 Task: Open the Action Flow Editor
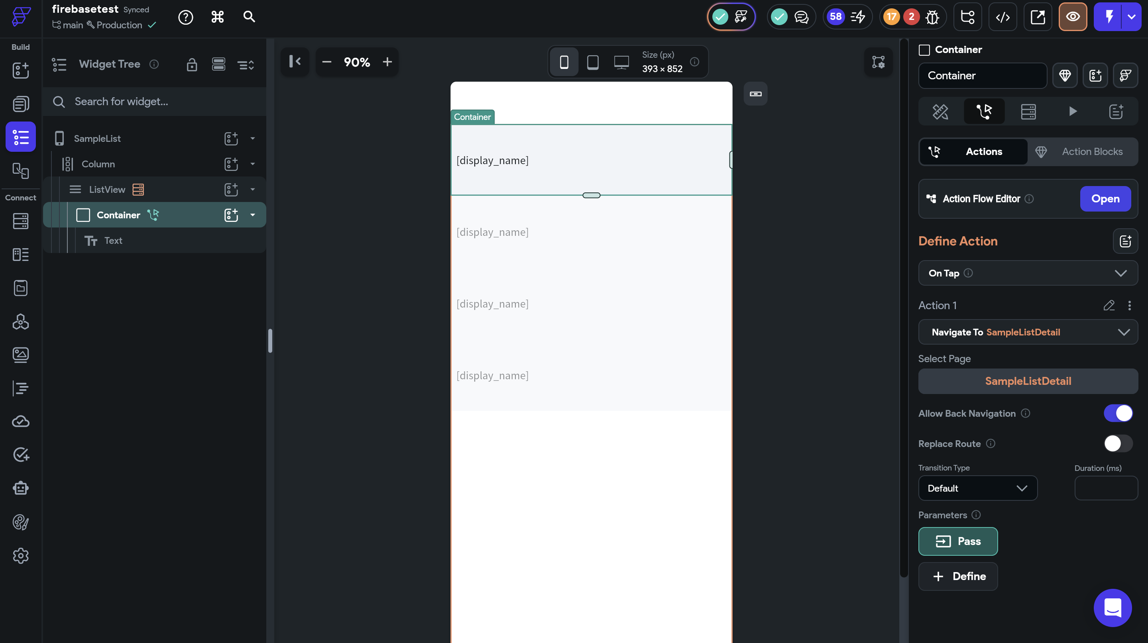click(1105, 199)
